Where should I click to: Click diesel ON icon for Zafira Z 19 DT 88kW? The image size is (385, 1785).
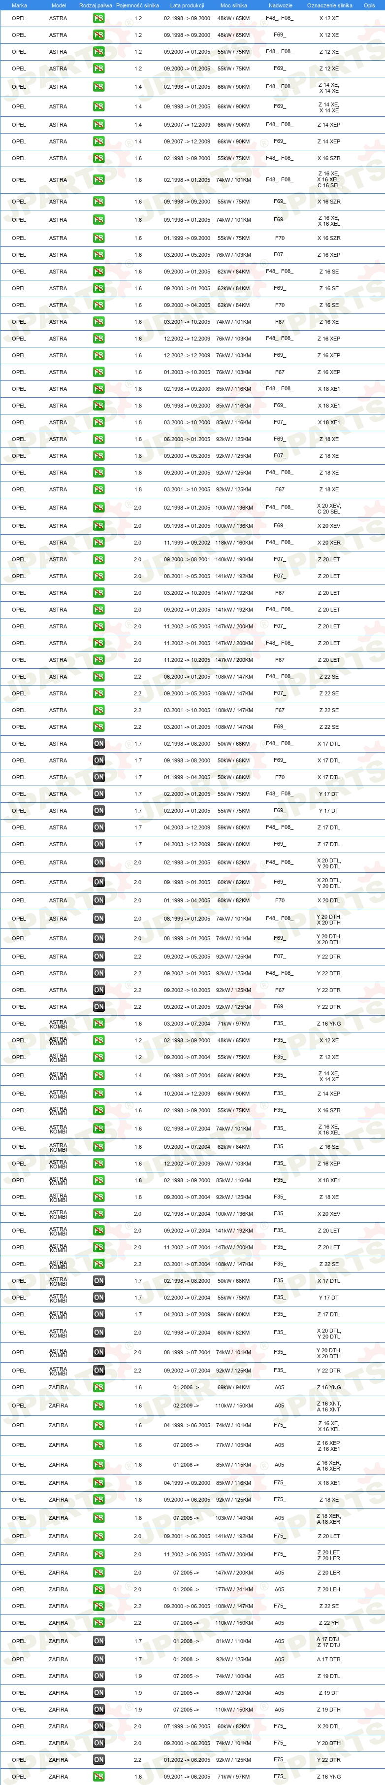99,1693
